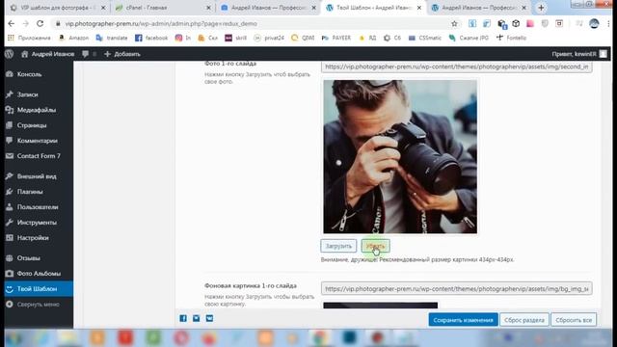Screen dimensions: 617x347
Task: Click the third social icon in the footer bar
Action: [209, 318]
